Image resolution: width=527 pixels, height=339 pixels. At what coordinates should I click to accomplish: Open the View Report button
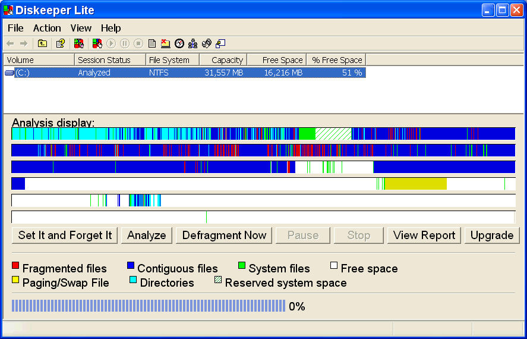pyautogui.click(x=424, y=235)
